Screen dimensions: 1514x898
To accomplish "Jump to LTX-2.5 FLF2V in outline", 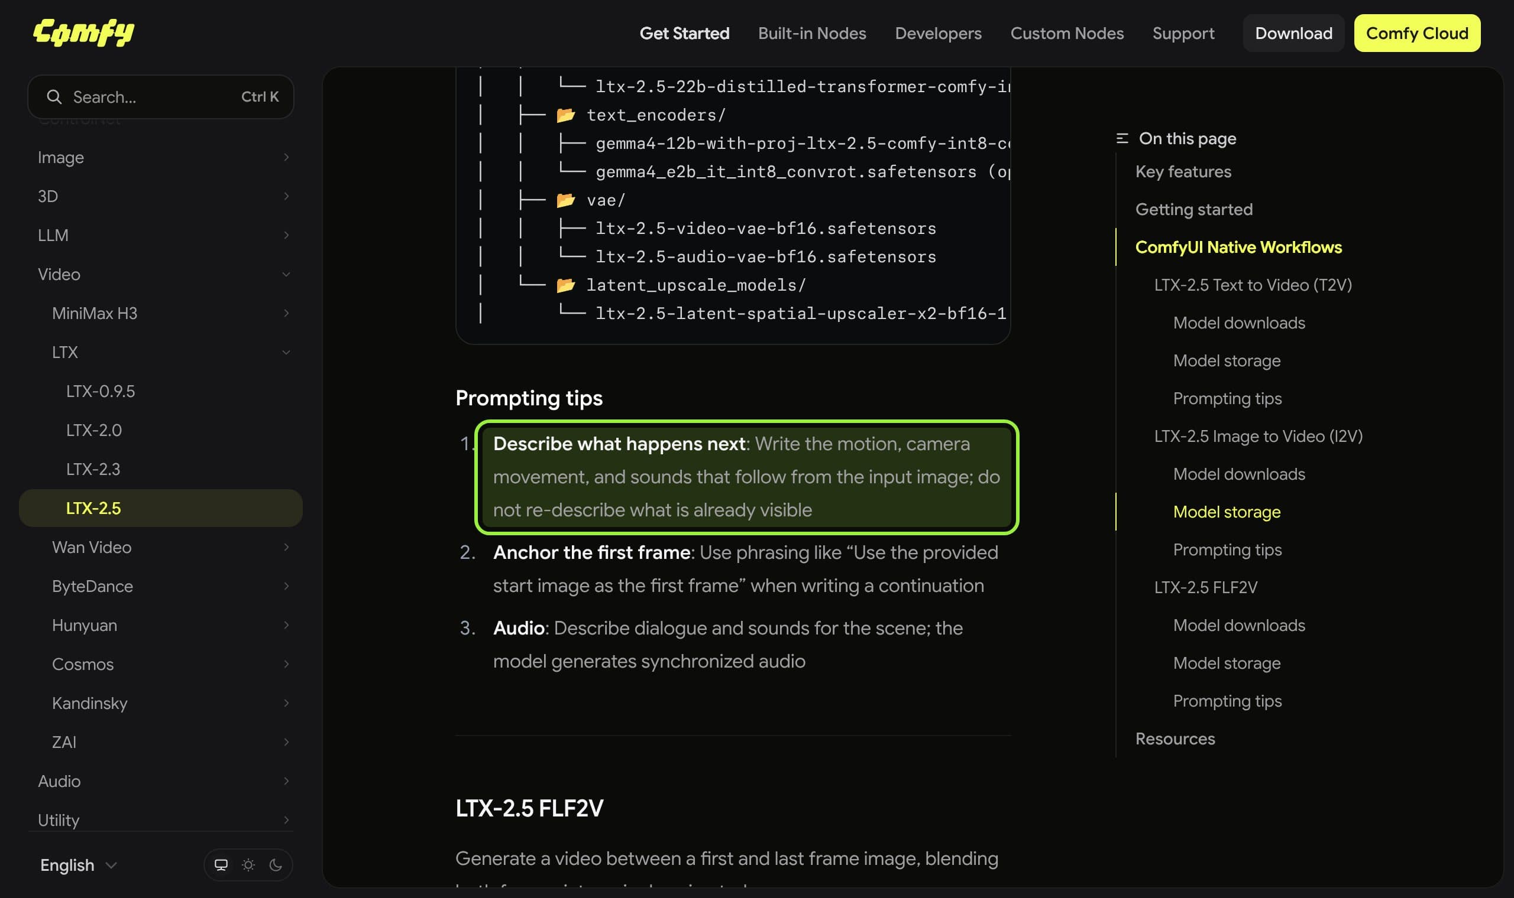I will pyautogui.click(x=1205, y=588).
